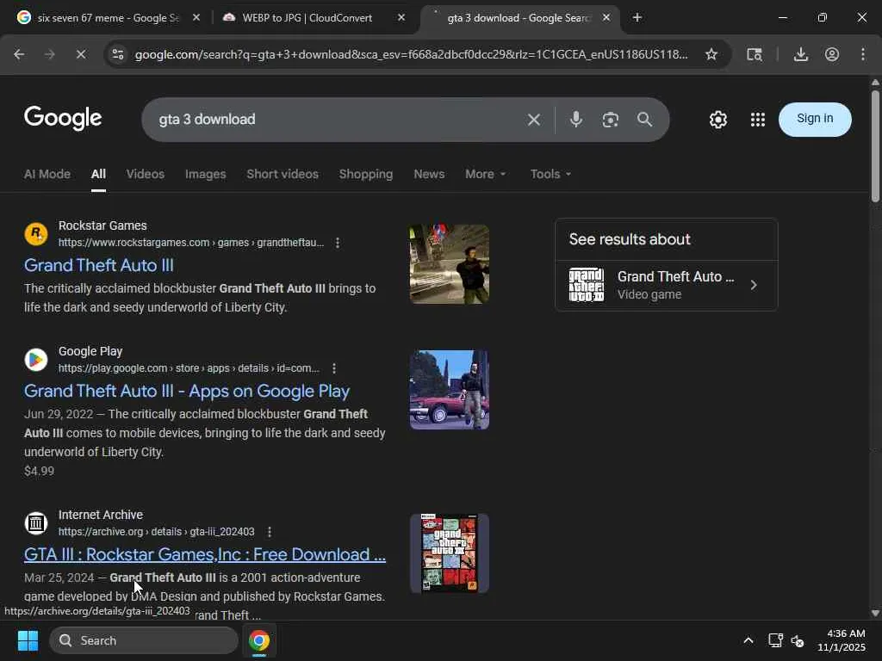This screenshot has width=882, height=661.
Task: Click the Internet Archive favicon
Action: (36, 523)
